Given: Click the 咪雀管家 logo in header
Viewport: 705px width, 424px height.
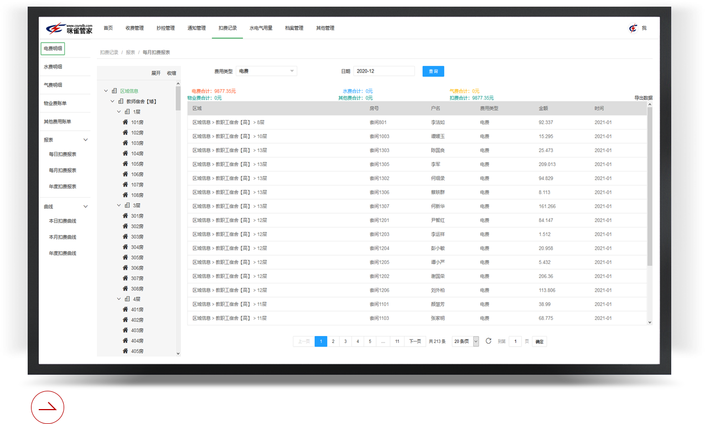Looking at the screenshot, I should 69,28.
